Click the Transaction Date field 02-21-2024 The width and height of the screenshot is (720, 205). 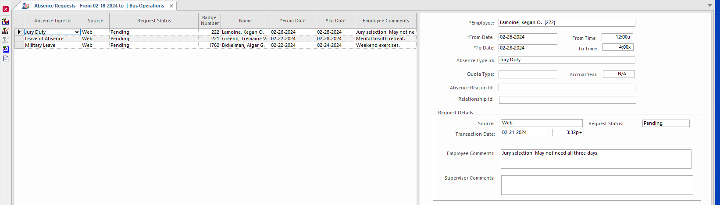[524, 132]
